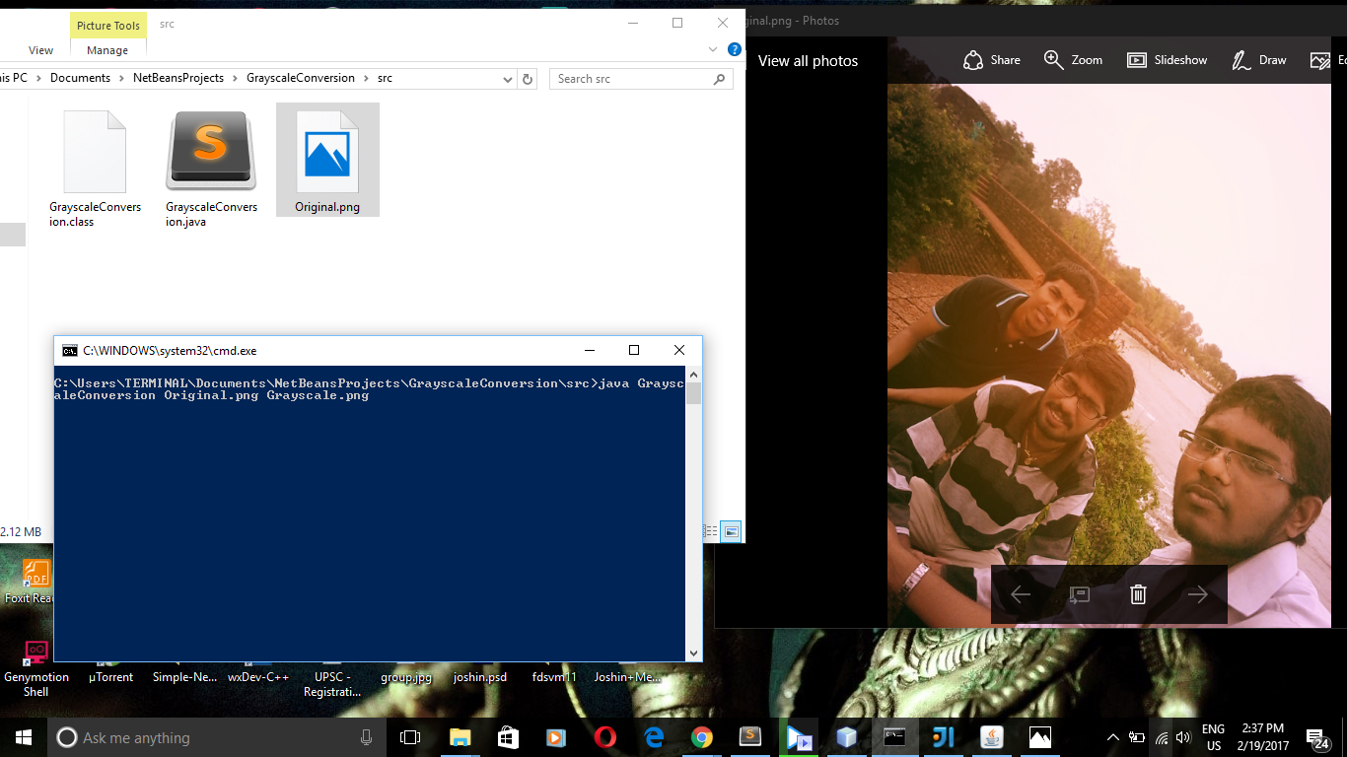
Task: Click the wxDev-C++ desktop shortcut label
Action: tap(258, 677)
